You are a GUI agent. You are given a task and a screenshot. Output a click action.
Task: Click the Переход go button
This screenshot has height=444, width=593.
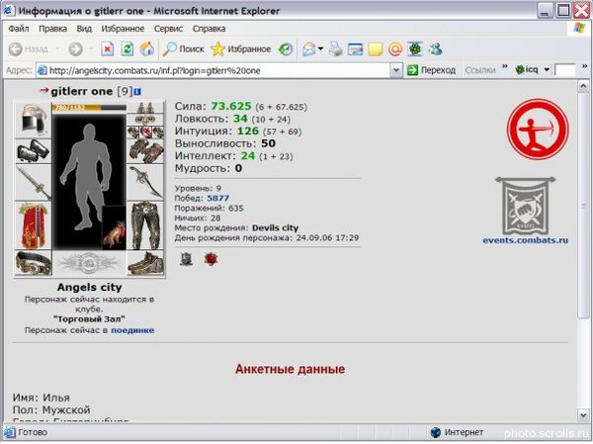click(431, 70)
